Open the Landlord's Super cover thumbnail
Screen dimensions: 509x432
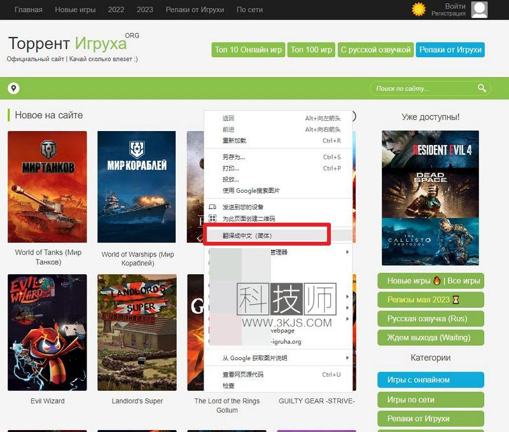click(x=137, y=332)
